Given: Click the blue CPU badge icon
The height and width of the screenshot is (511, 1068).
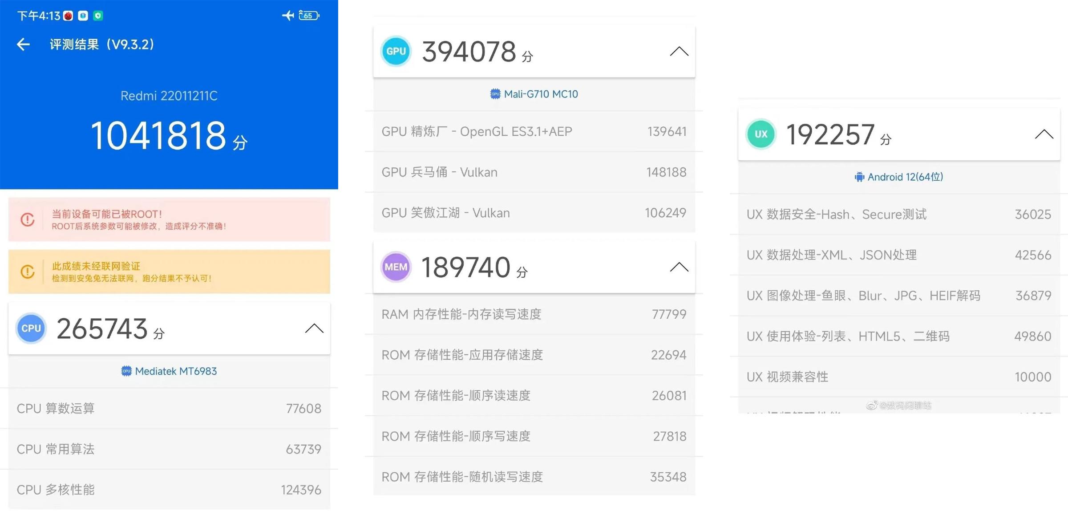Looking at the screenshot, I should 31,328.
